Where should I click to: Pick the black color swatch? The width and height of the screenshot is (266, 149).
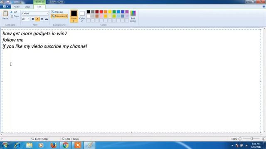coord(89,12)
